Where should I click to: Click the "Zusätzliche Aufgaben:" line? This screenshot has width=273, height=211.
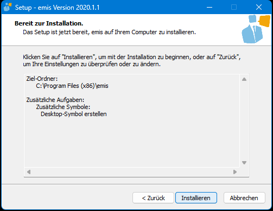point(55,100)
